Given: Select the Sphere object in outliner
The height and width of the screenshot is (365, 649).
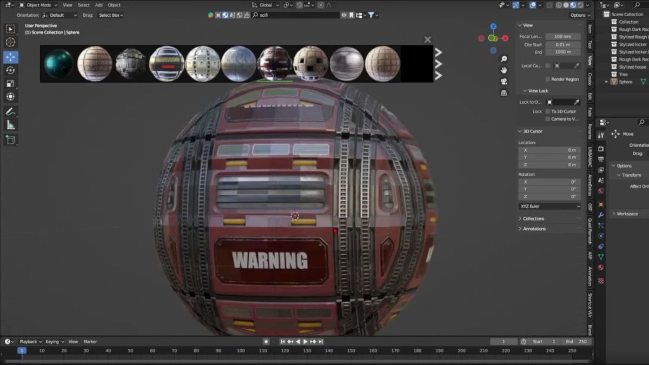Looking at the screenshot, I should coord(626,82).
